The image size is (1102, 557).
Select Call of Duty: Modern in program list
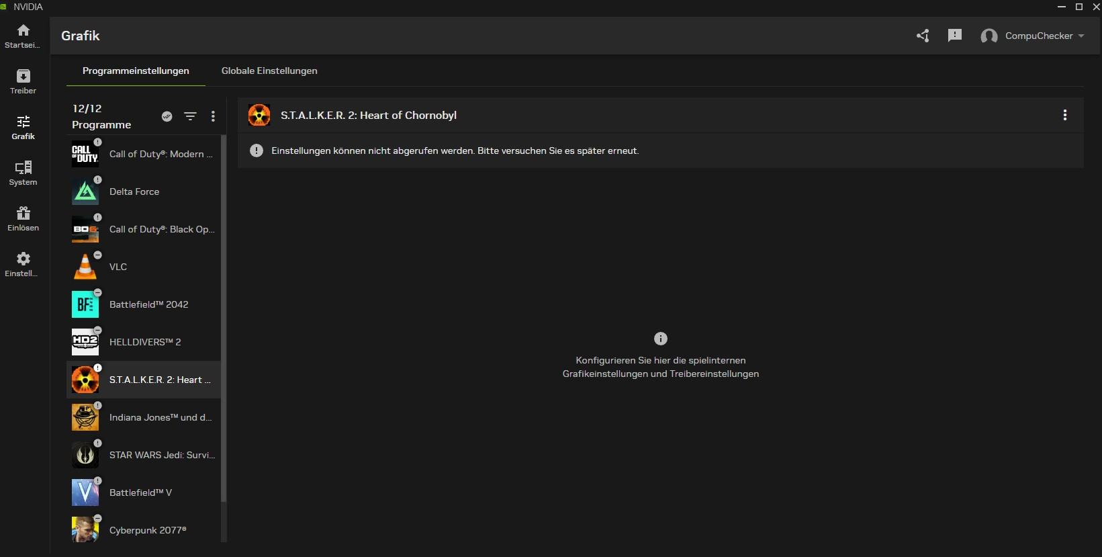pyautogui.click(x=144, y=154)
